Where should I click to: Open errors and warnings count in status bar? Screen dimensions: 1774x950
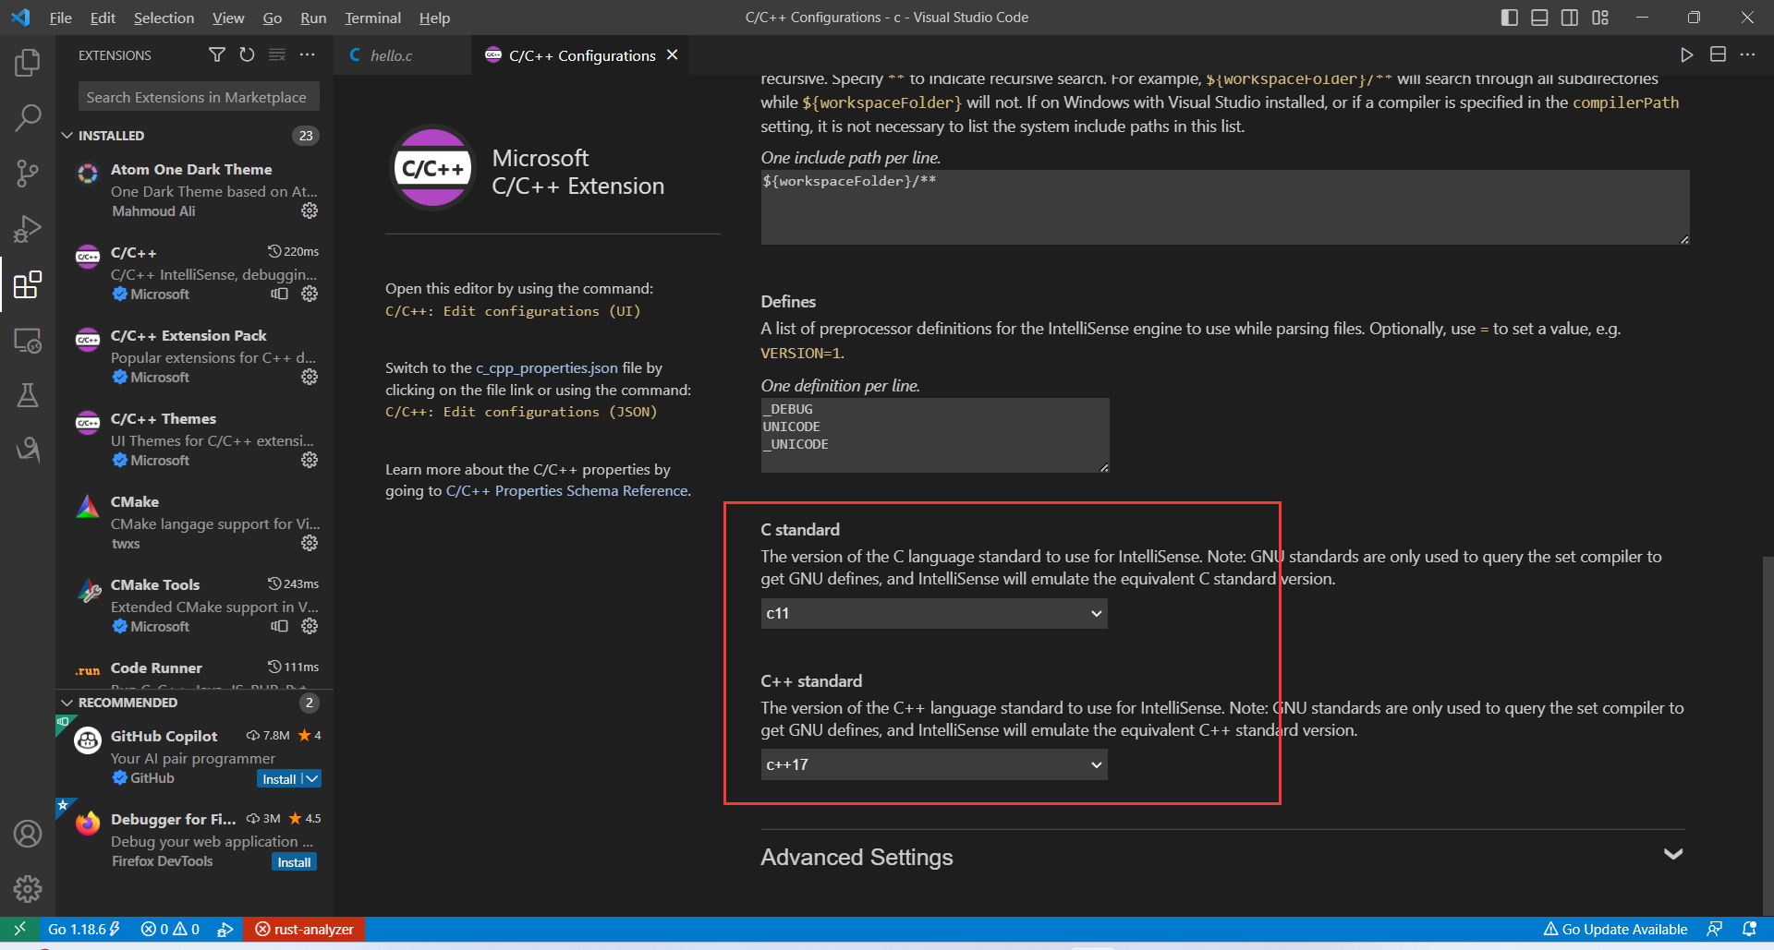coord(170,929)
